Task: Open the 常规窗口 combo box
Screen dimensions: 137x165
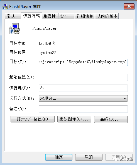Action: 83,98
